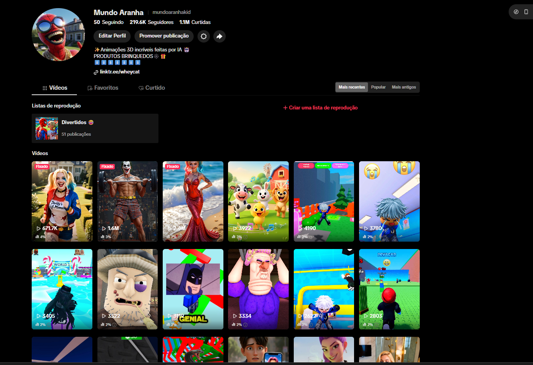Click the info icon beside 2% on the 3522 video
The image size is (533, 365).
point(114,325)
